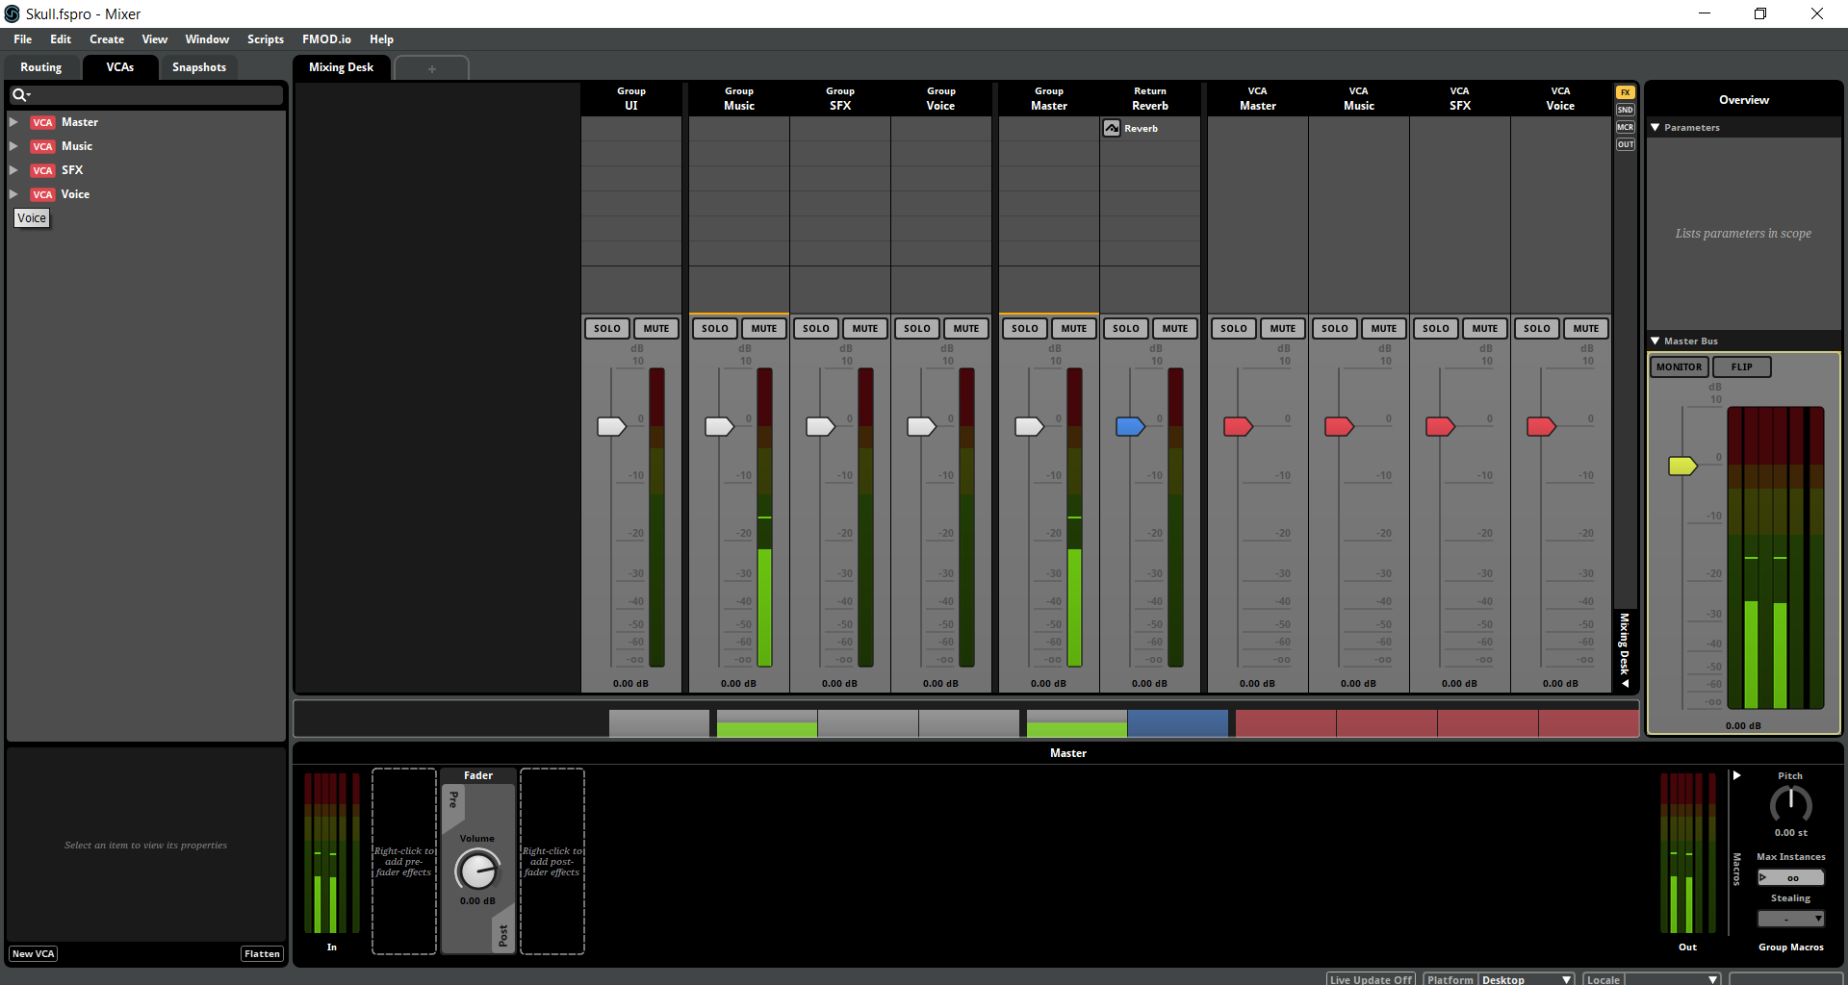Screen dimensions: 1848x985
Task: Solo the Reverb return bus
Action: coord(1126,329)
